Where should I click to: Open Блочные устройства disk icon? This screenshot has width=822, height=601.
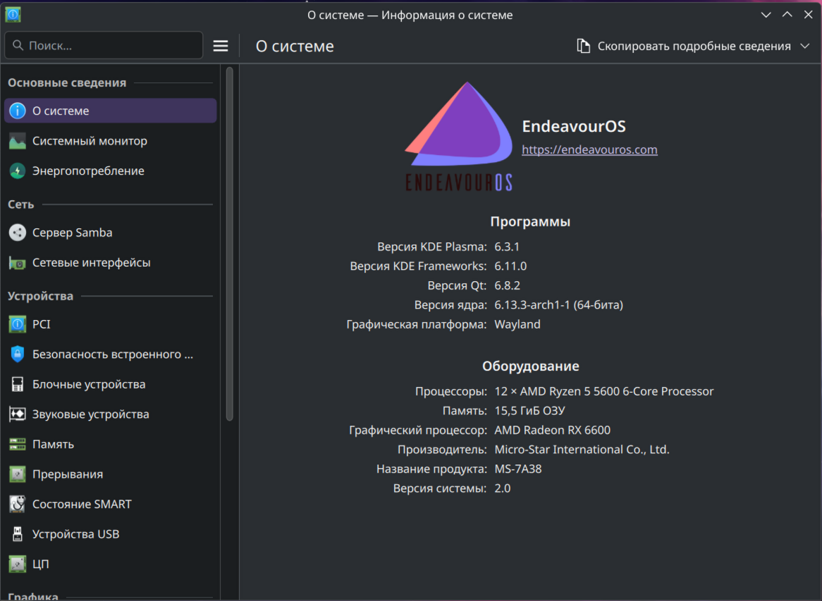tap(18, 384)
